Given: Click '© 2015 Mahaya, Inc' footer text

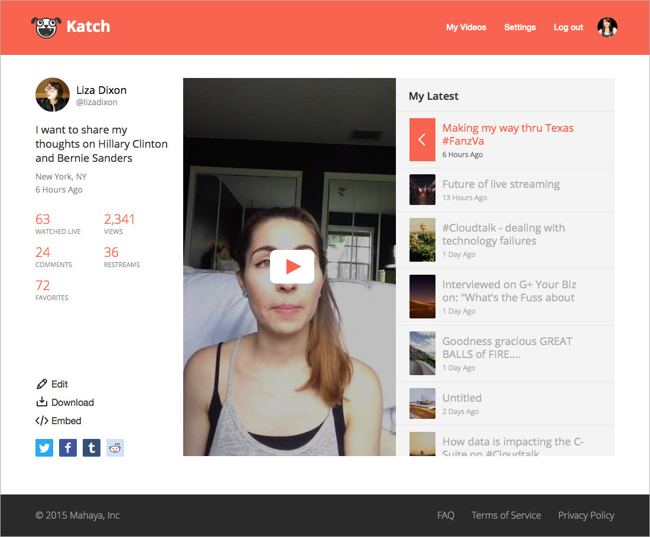Looking at the screenshot, I should click(x=77, y=516).
